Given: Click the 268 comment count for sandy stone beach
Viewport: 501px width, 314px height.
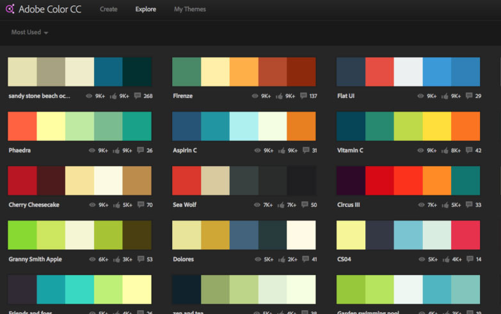Looking at the screenshot, I should pos(148,96).
